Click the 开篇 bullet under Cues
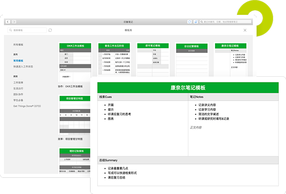 pyautogui.click(x=111, y=105)
